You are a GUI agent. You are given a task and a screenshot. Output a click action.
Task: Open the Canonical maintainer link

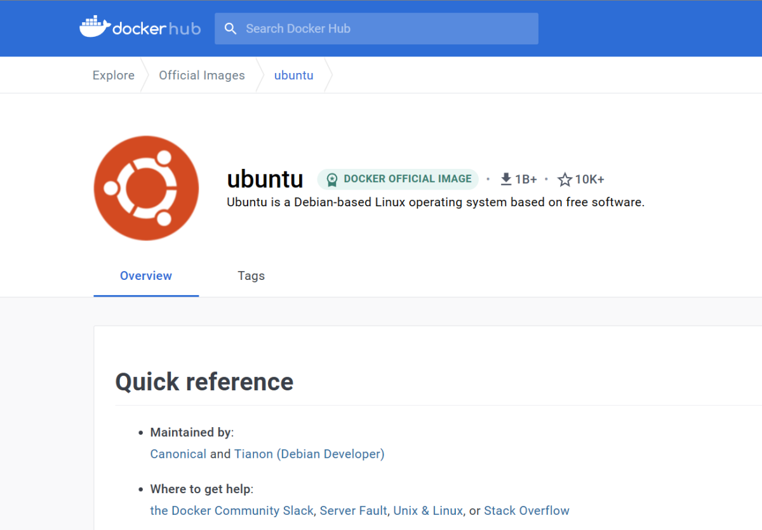178,454
